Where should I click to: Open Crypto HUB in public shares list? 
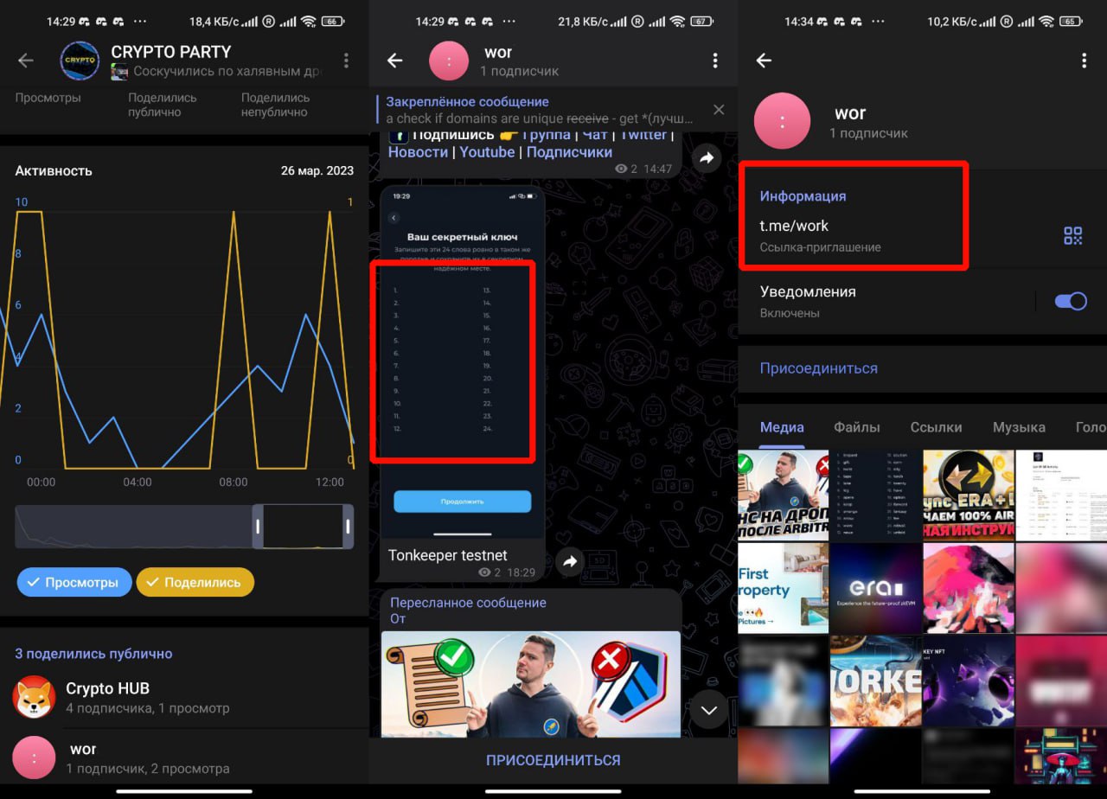[x=184, y=698]
